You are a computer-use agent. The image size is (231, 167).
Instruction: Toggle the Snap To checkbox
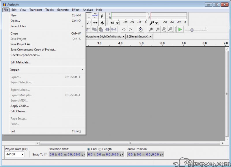tap(46, 154)
